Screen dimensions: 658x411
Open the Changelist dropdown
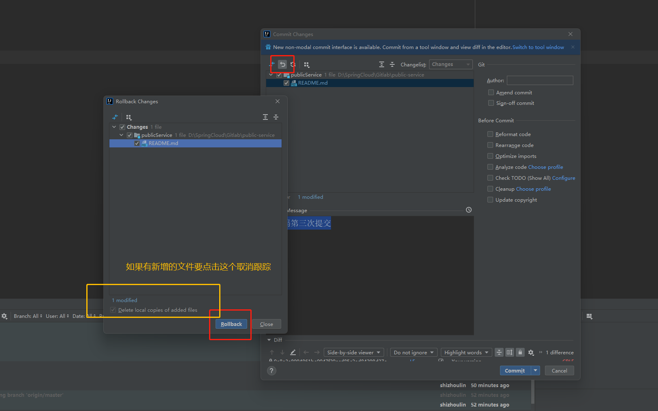click(x=451, y=64)
